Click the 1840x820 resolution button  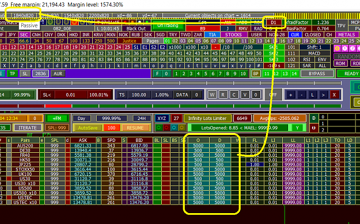click(24, 16)
